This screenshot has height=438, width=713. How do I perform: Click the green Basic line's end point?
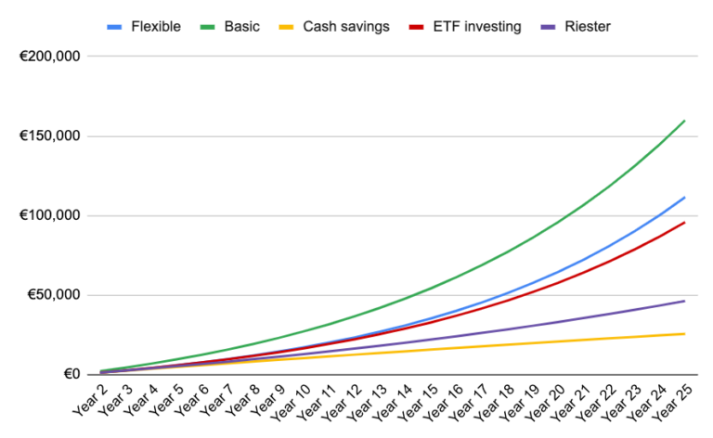coord(684,121)
